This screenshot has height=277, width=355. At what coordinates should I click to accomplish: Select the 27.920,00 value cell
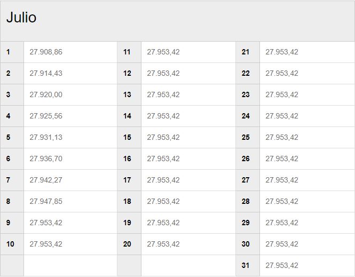[46, 95]
